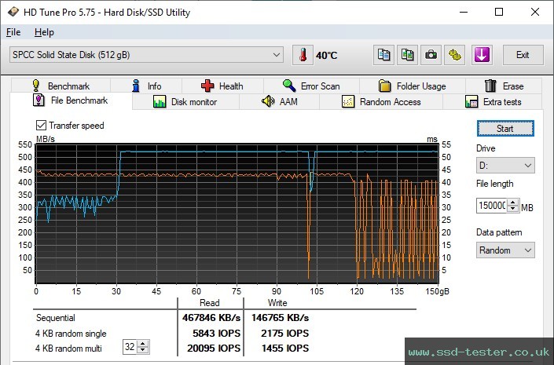Screen dimensions: 554x365
Task: Open the Random Access tab
Action: (x=381, y=102)
